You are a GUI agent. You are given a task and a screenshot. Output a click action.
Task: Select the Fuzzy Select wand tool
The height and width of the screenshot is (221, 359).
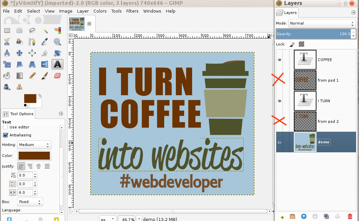click(x=45, y=31)
